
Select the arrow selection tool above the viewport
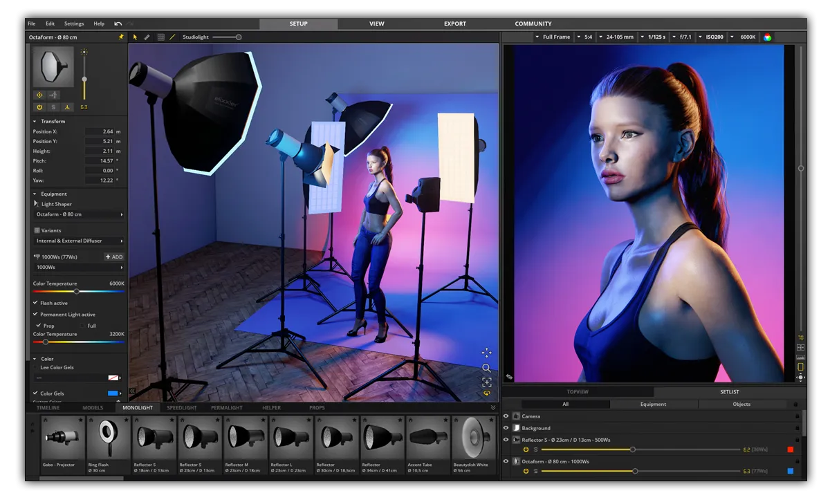pos(136,37)
